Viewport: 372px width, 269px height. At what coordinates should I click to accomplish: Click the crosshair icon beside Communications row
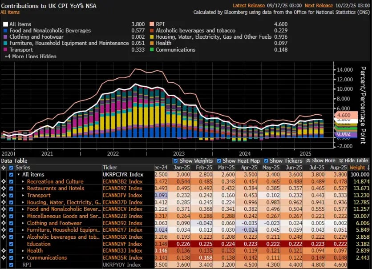4,258
